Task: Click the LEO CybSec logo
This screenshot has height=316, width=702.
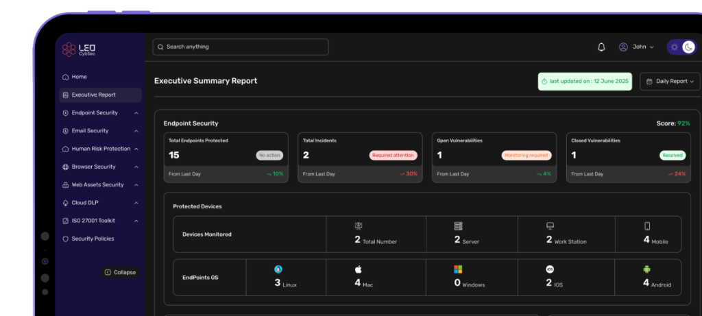Action: tap(76, 49)
